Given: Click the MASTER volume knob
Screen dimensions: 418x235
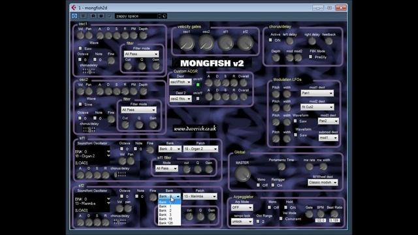Looking at the screenshot, I should pyautogui.click(x=242, y=174).
